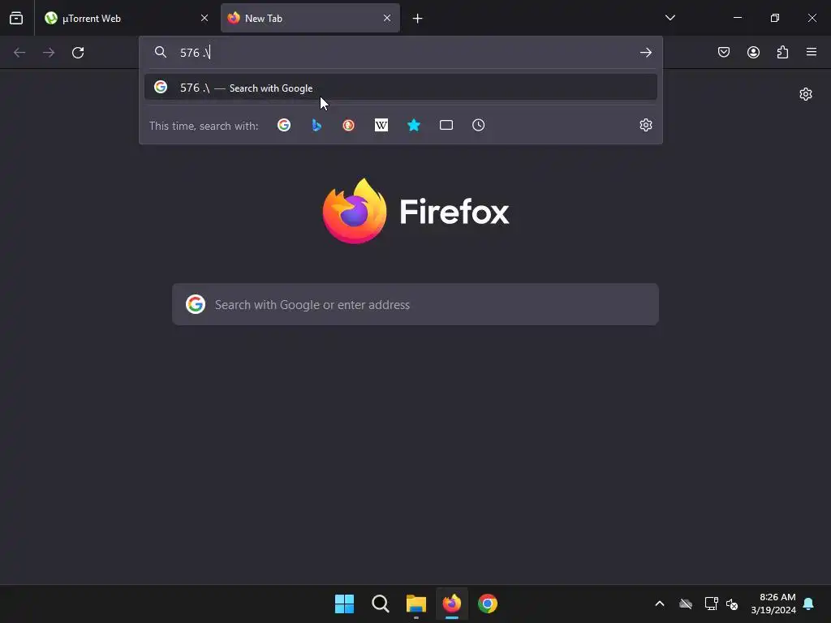Open Firefox account icon
831x623 pixels.
pyautogui.click(x=753, y=52)
